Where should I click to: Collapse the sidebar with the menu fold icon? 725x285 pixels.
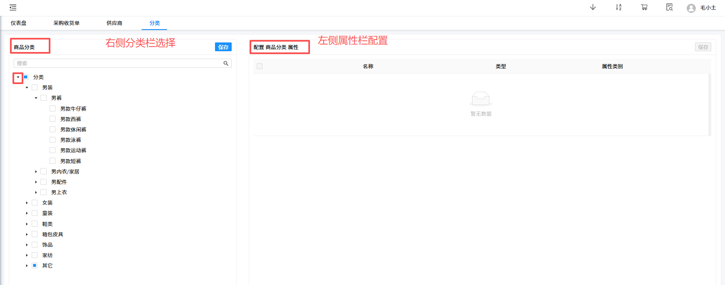(13, 7)
